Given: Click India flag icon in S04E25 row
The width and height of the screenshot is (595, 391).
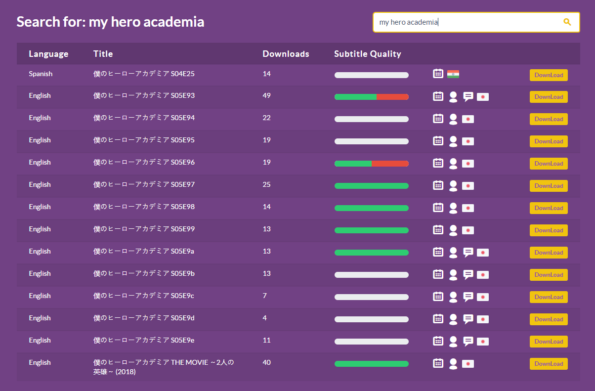Looking at the screenshot, I should click(x=453, y=74).
